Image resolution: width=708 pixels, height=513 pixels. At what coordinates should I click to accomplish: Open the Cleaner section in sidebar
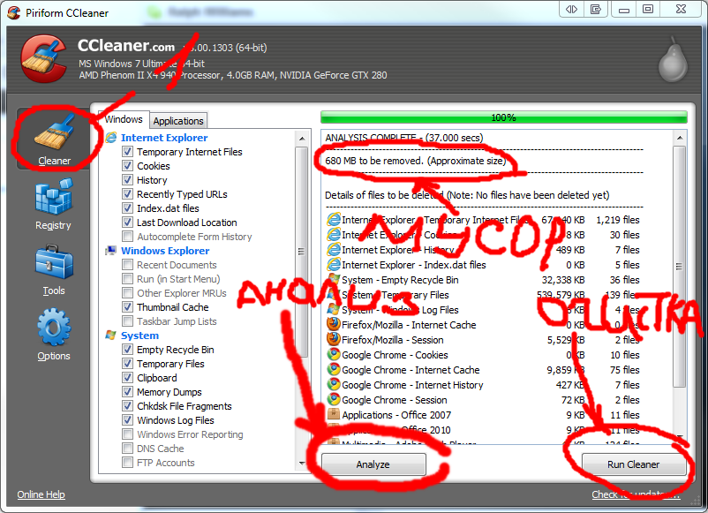coord(54,139)
